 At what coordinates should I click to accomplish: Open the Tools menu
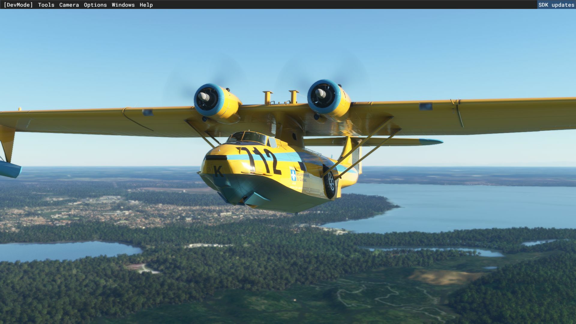(46, 5)
